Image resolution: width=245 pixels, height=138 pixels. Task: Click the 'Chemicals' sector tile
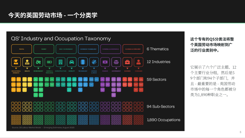pyautogui.click(x=41, y=95)
